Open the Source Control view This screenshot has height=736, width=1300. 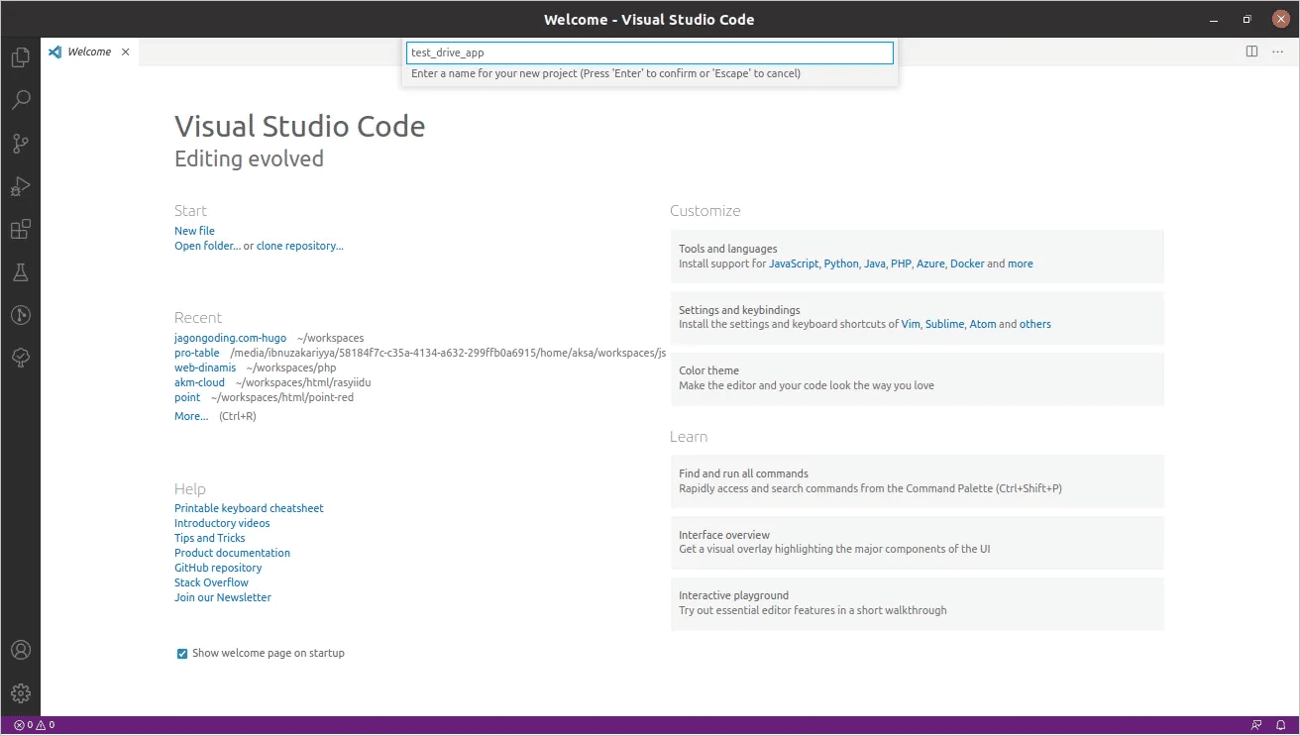coord(20,144)
